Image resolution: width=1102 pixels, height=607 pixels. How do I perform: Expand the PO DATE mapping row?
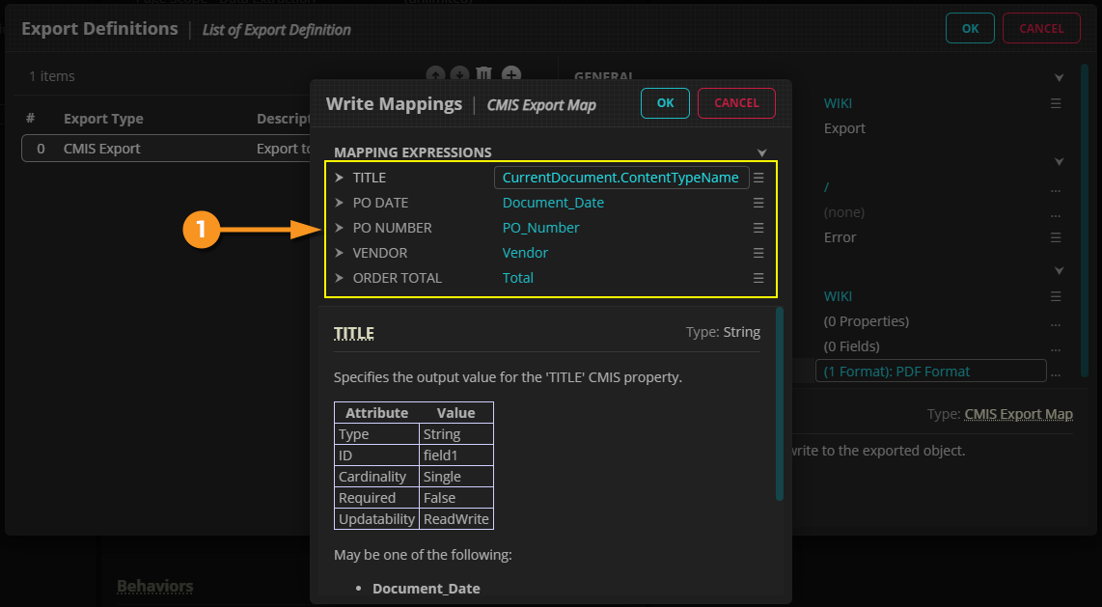tap(339, 203)
